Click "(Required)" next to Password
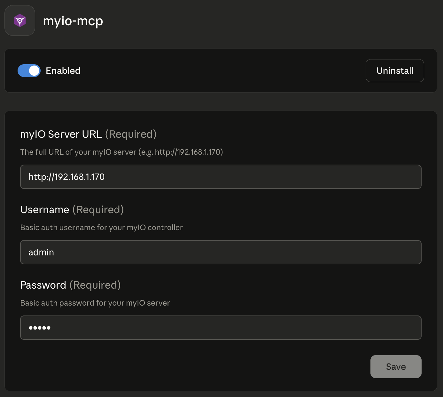This screenshot has width=443, height=397. click(95, 285)
